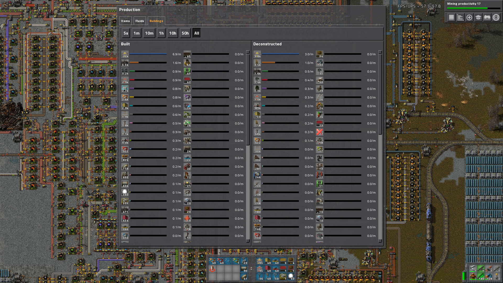Set time range to 5s

click(126, 33)
